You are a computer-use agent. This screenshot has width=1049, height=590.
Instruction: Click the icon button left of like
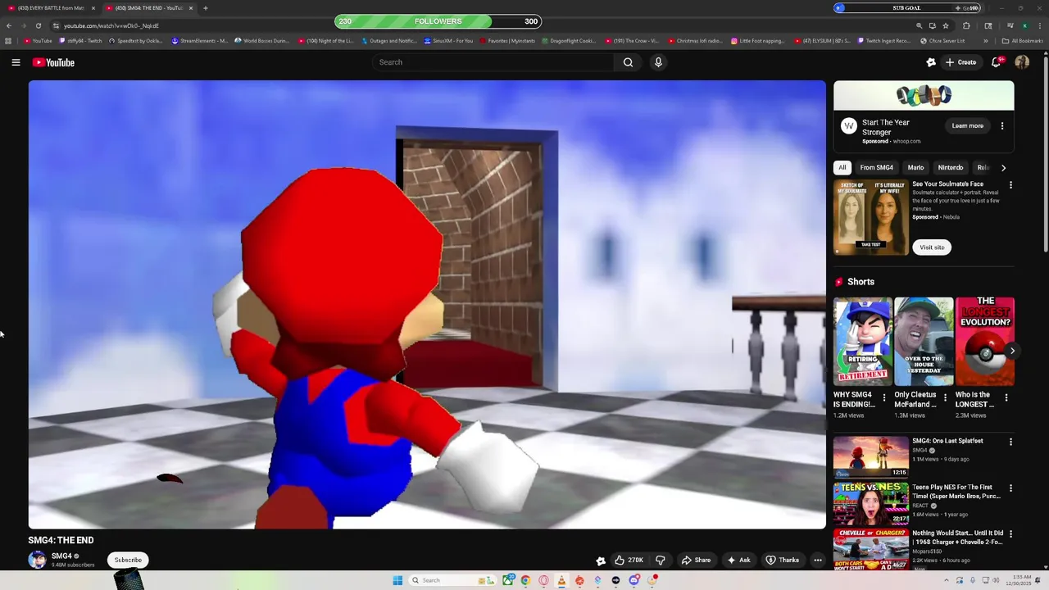(x=601, y=560)
